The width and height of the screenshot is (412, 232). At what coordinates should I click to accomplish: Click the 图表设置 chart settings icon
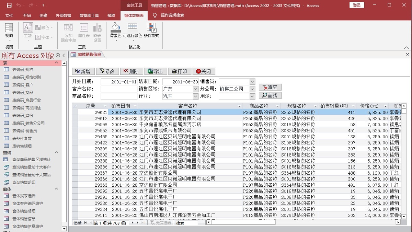tap(98, 27)
